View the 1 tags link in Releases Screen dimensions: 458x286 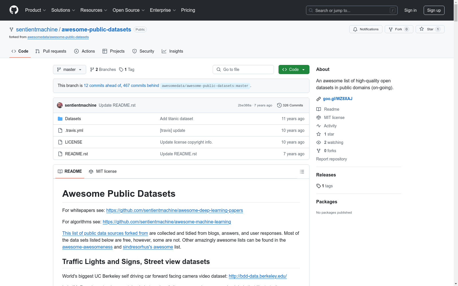[325, 186]
